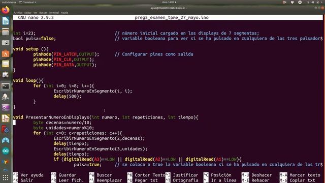Click the comment 'Configurar pines como salida'
Image resolution: width=325 pixels, height=183 pixels.
click(157, 54)
